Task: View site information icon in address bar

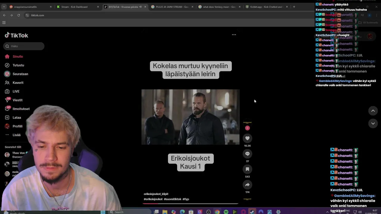Action: tap(27, 15)
